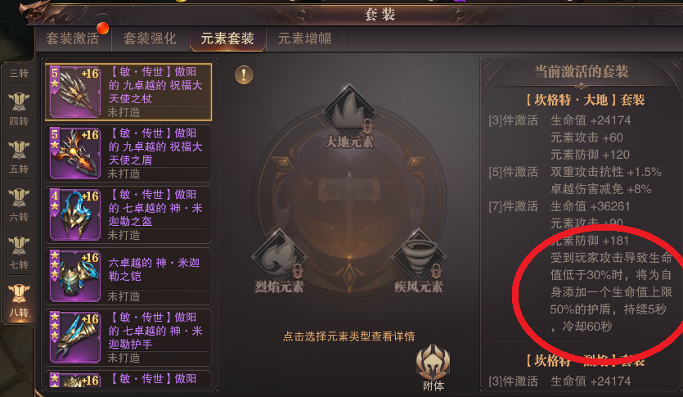Switch to the 套装激活 tab
The width and height of the screenshot is (683, 397).
pos(73,38)
